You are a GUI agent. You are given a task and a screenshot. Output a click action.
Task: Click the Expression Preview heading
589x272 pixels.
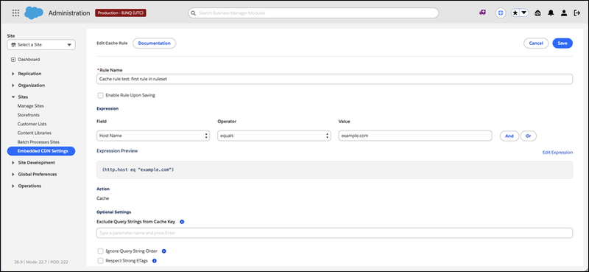[x=117, y=151]
